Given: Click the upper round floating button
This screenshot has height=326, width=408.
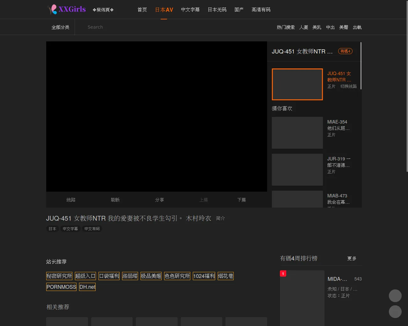Looking at the screenshot, I should coord(395,296).
